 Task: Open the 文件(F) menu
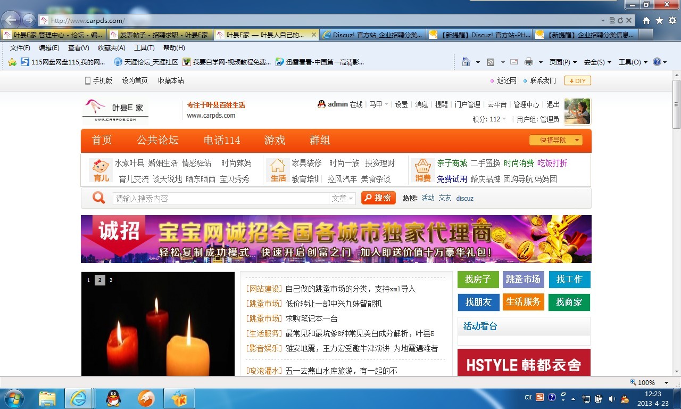click(20, 48)
